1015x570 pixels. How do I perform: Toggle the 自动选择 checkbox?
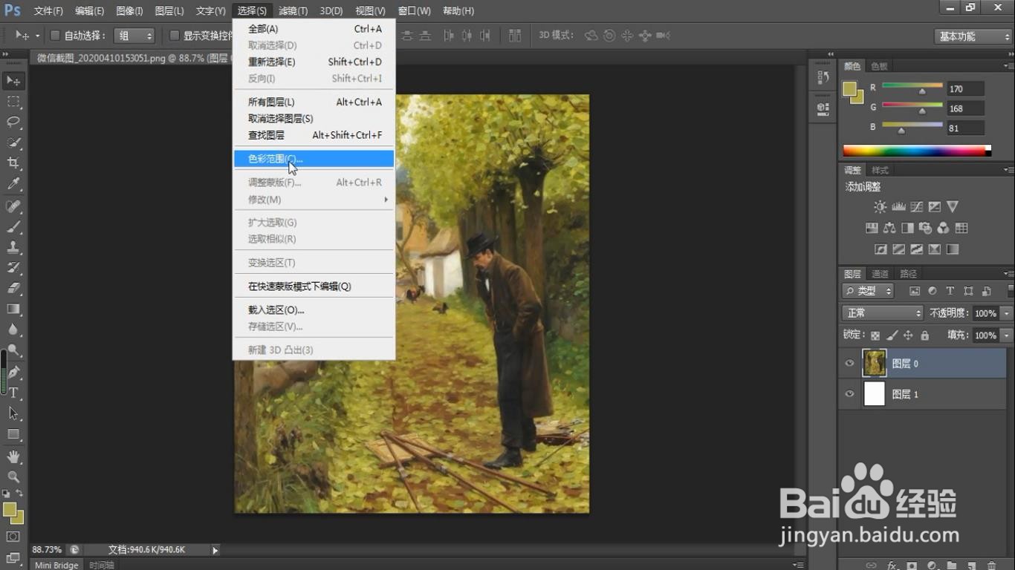pos(55,35)
